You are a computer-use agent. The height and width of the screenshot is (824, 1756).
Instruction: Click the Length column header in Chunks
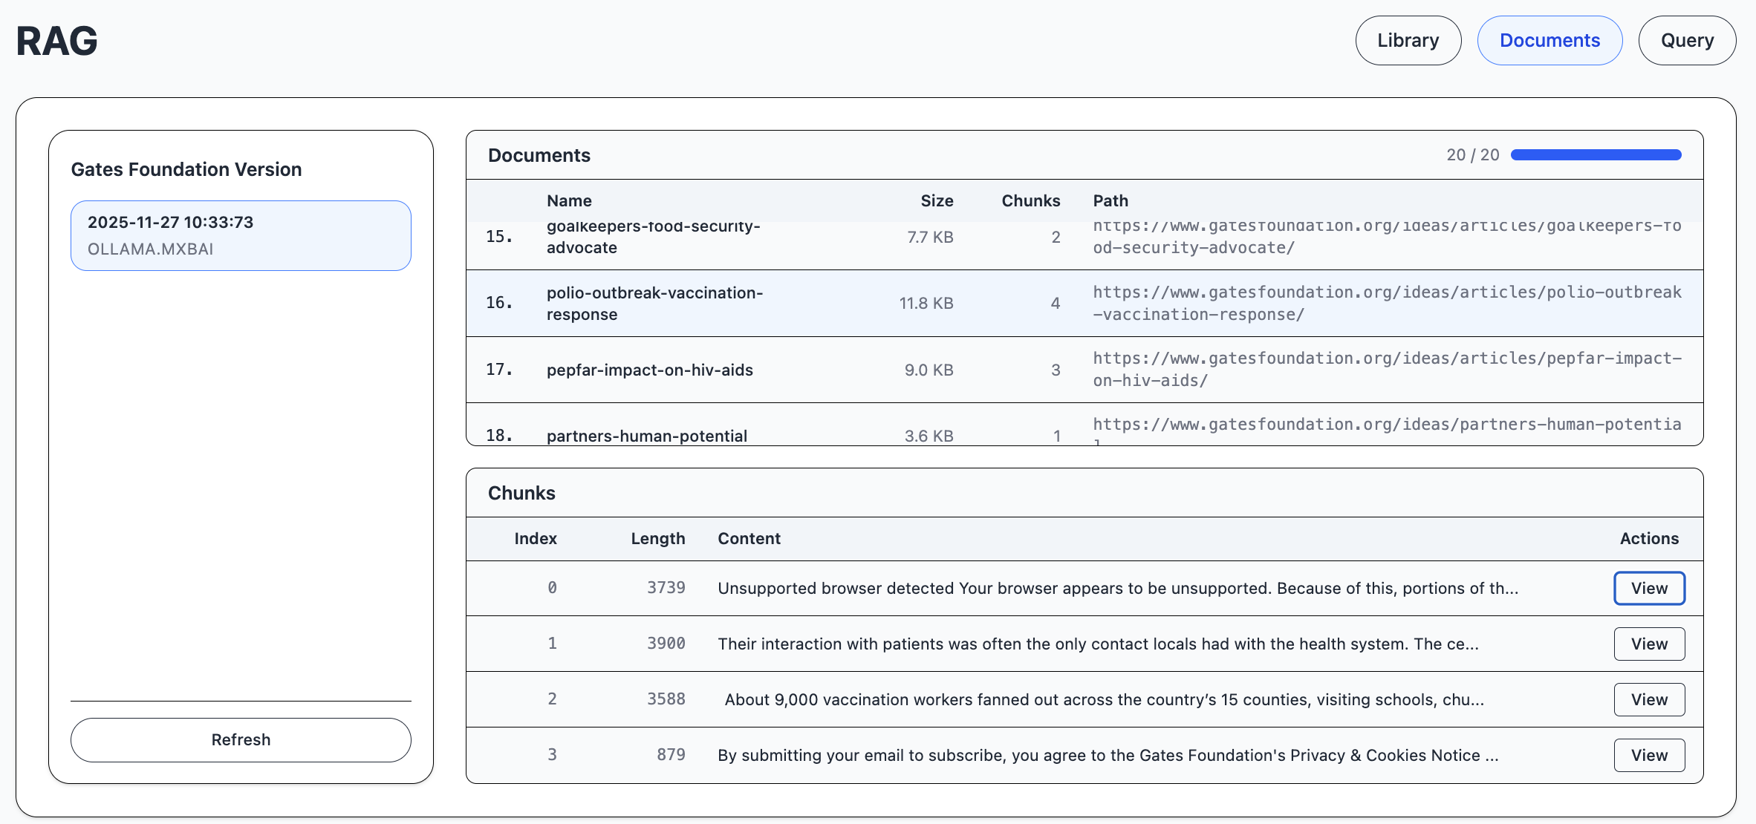[x=657, y=538]
